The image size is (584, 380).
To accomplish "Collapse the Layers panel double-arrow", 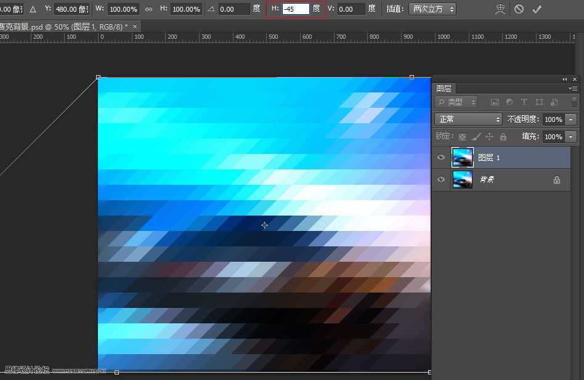I will pos(565,79).
